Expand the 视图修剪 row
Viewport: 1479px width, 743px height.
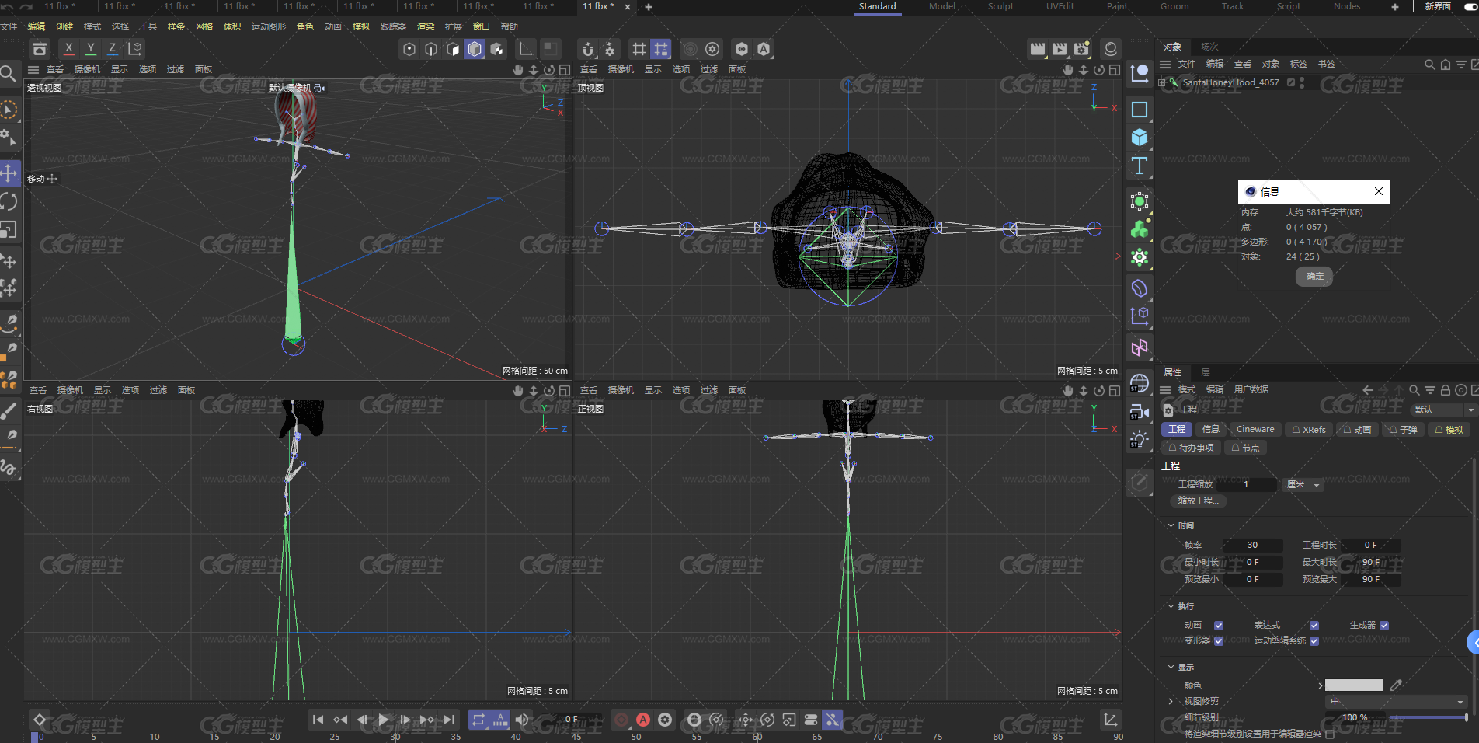(x=1171, y=701)
